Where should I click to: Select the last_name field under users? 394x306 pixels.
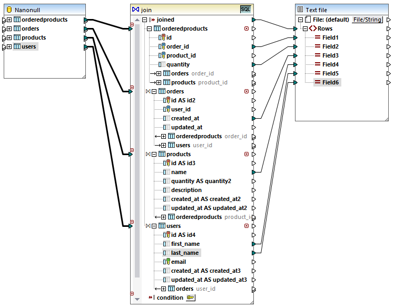click(x=184, y=253)
